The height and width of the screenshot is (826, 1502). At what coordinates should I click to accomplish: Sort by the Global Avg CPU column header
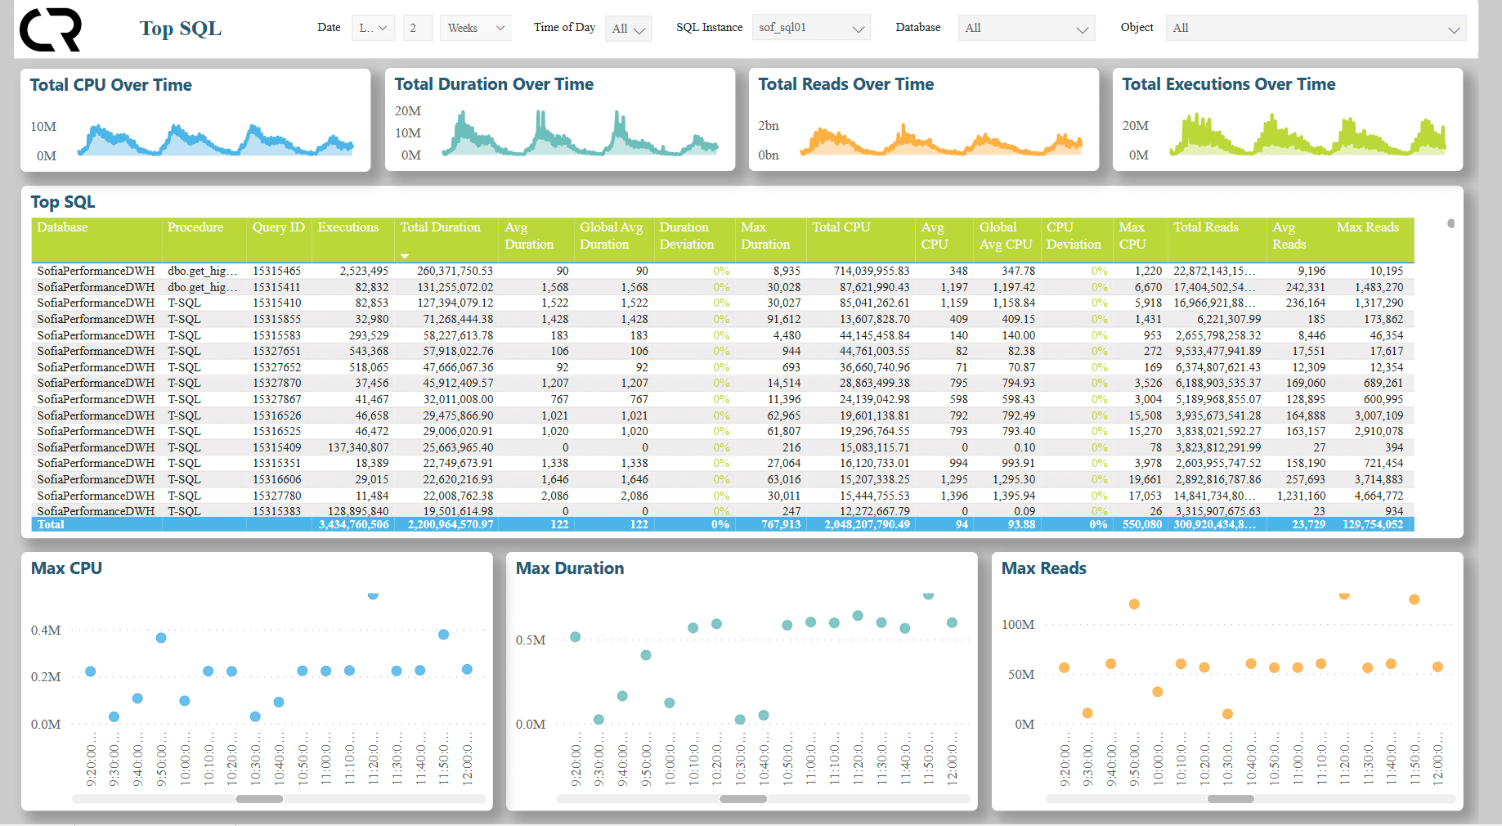click(x=1006, y=236)
